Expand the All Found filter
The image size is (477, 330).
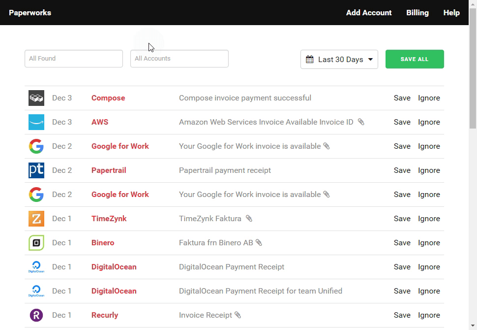(73, 58)
